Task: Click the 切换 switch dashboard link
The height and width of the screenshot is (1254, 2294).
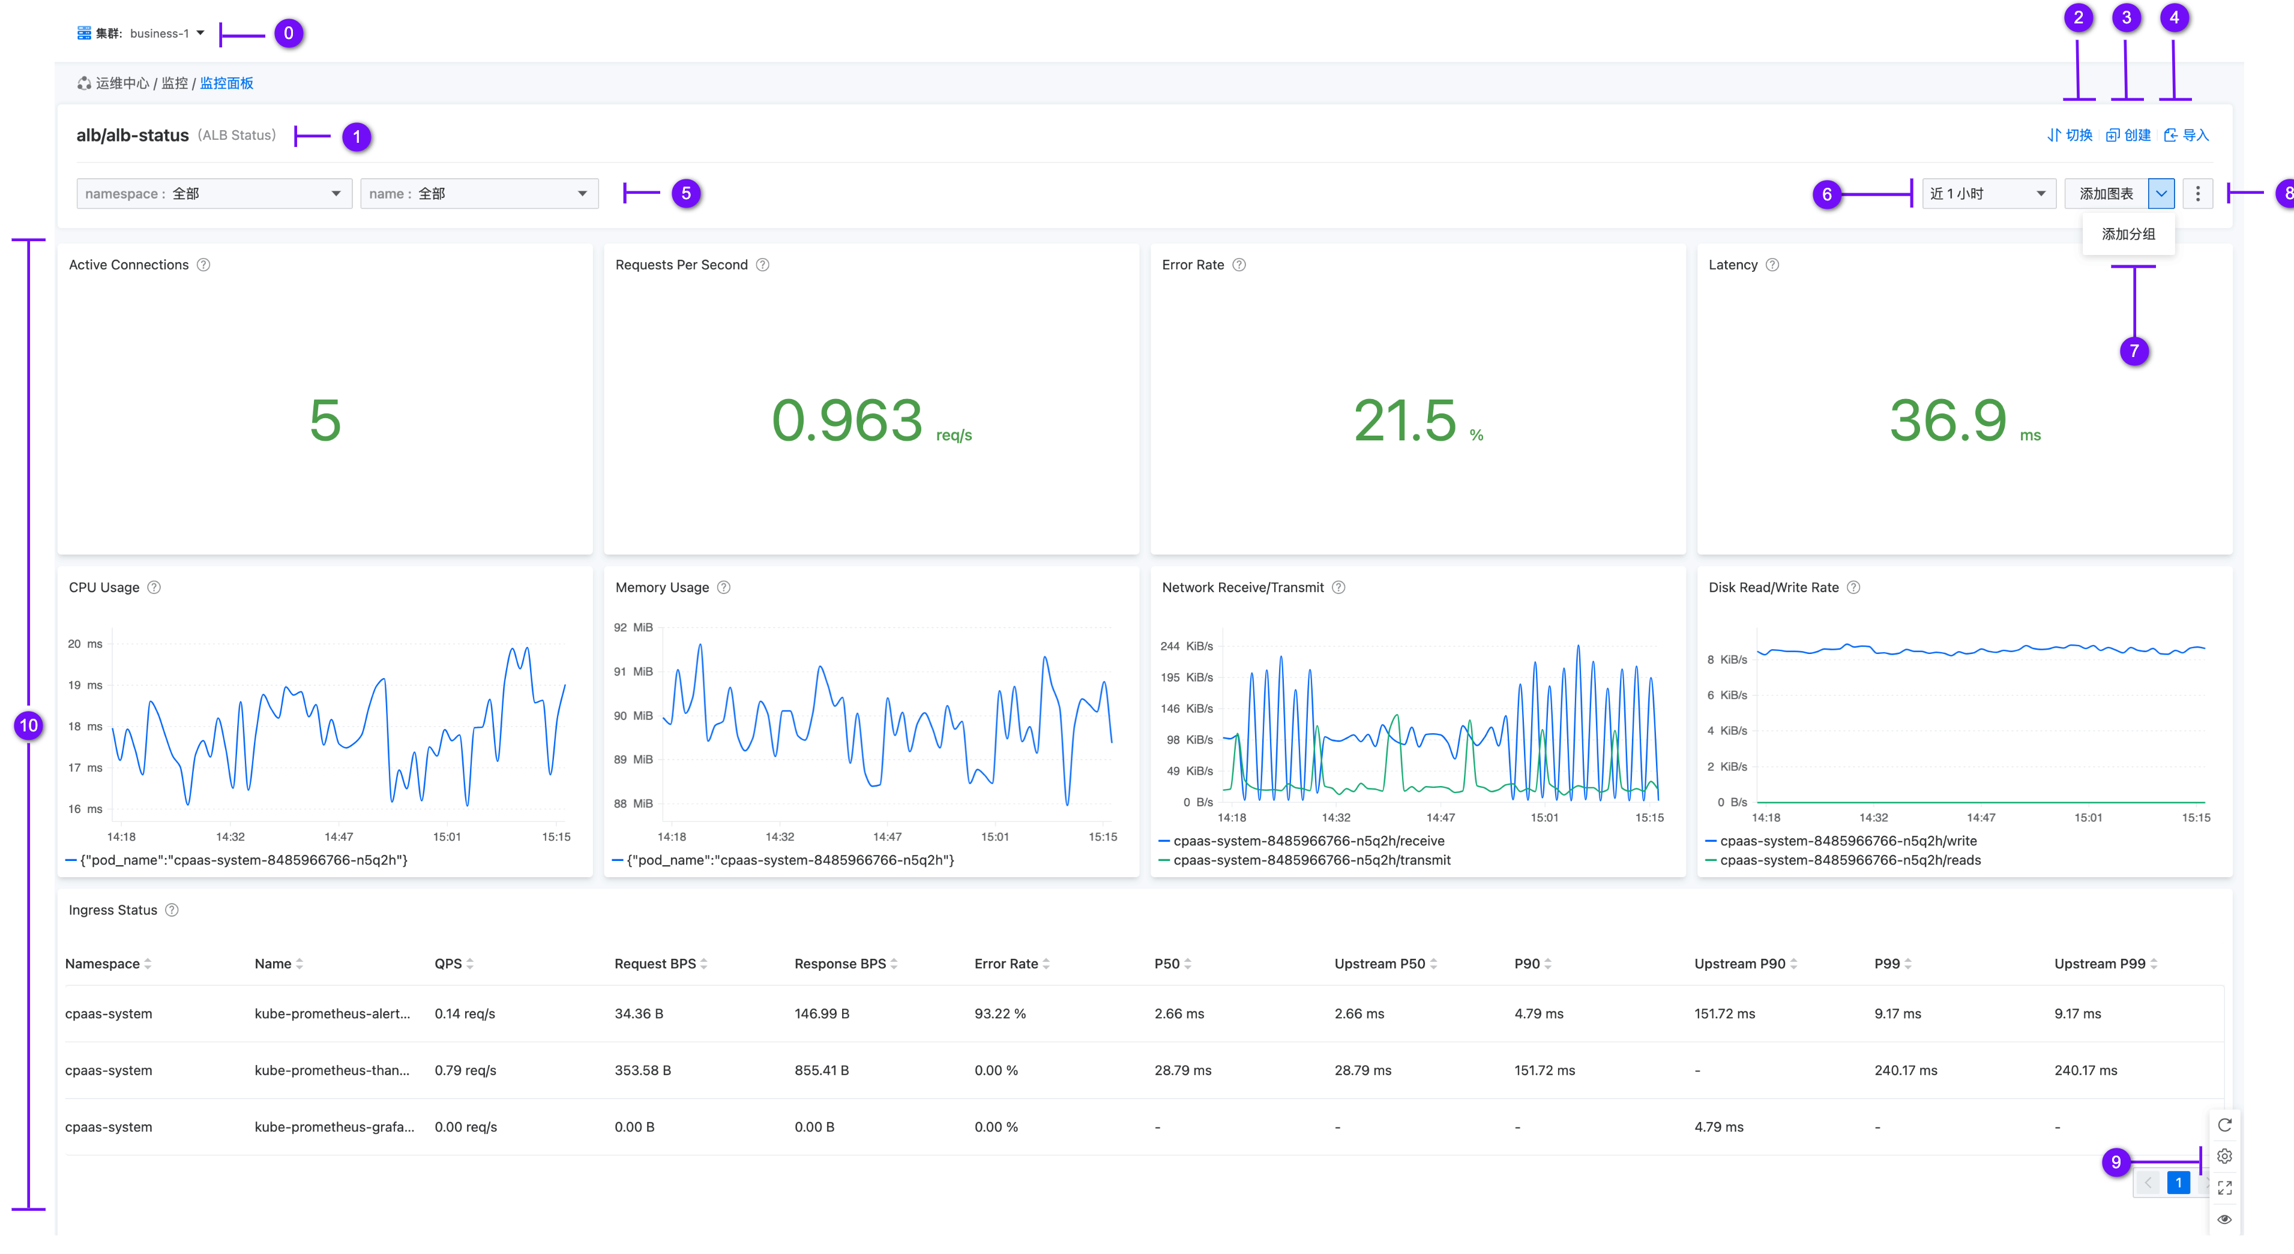Action: [x=2070, y=135]
